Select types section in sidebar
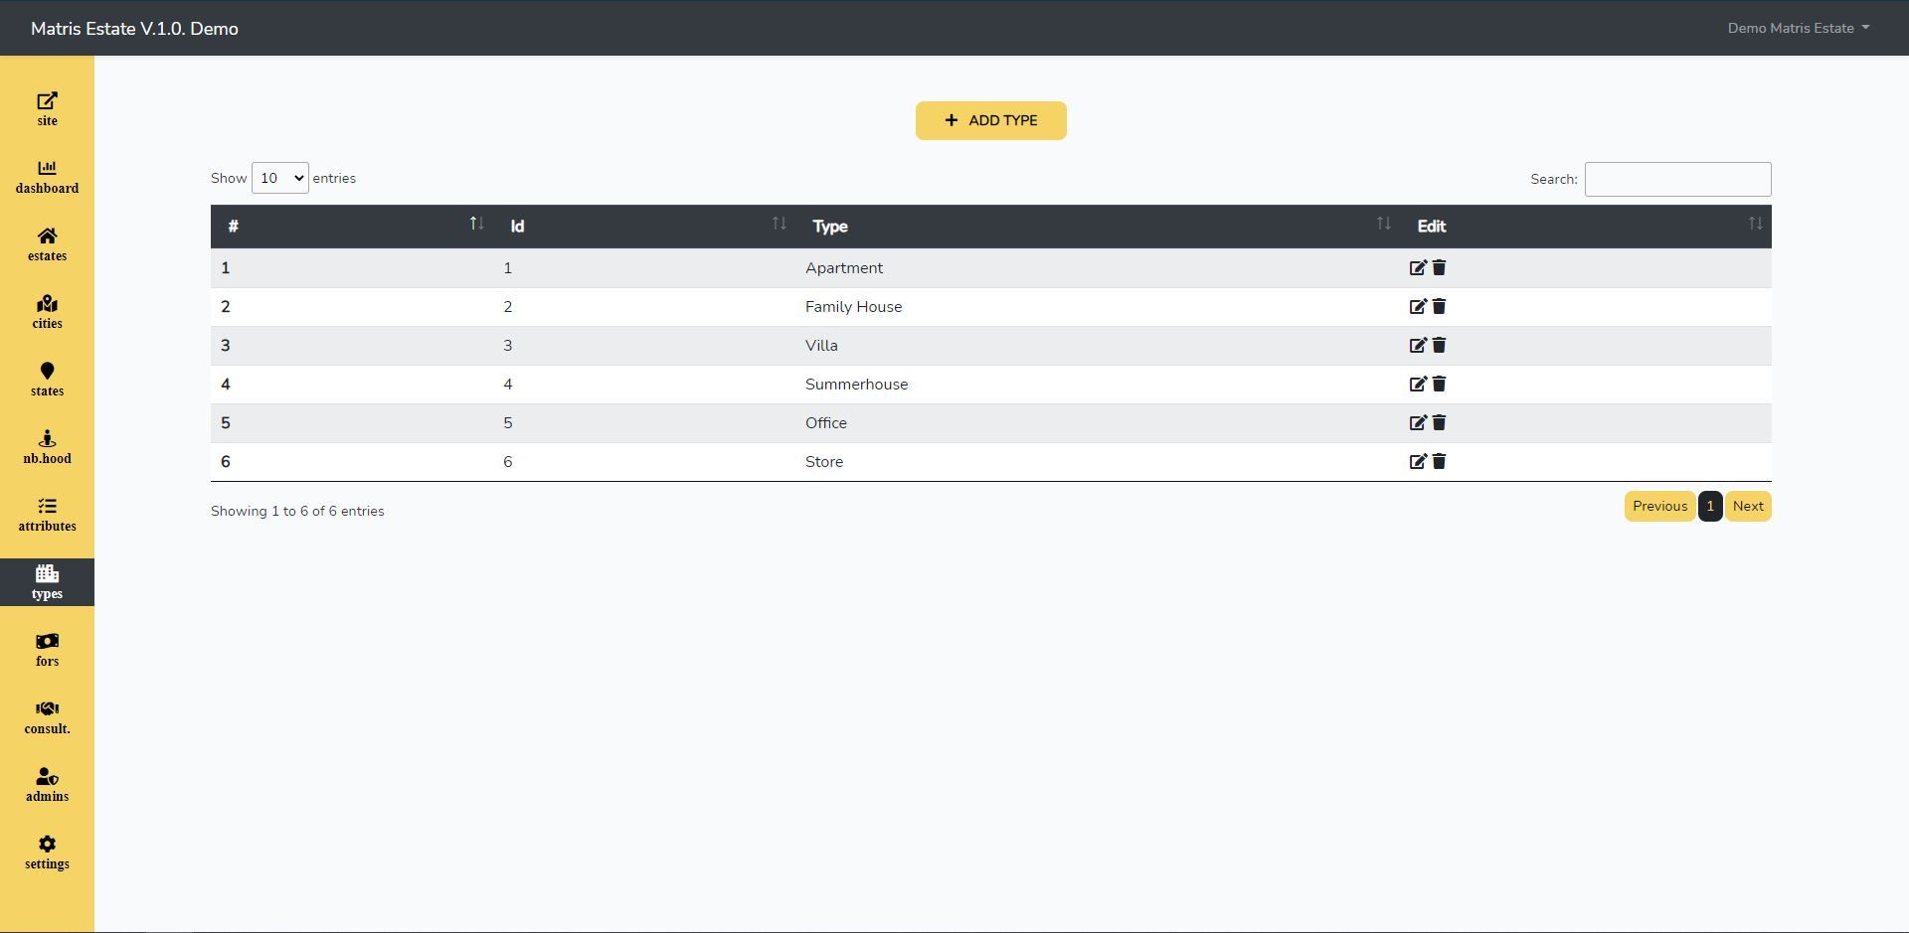1909x933 pixels. (47, 582)
